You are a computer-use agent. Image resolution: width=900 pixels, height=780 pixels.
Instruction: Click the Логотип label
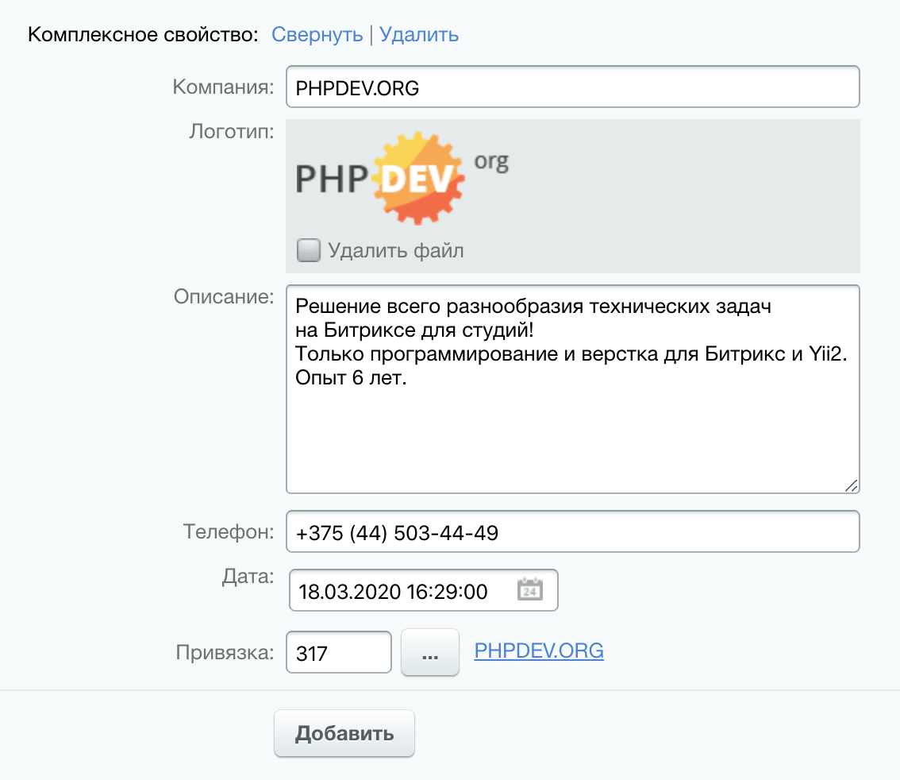232,132
